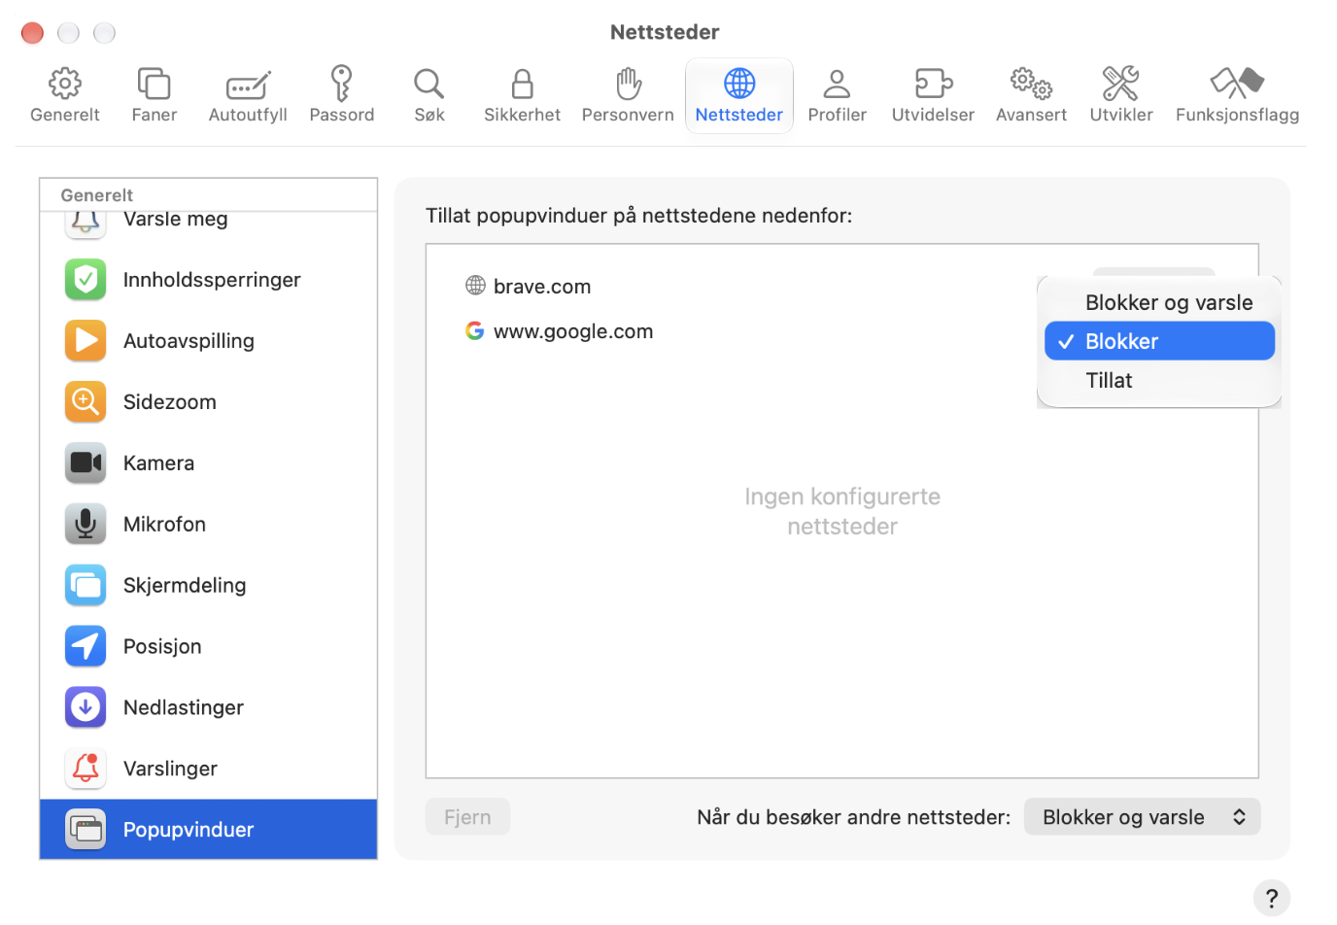This screenshot has height=925, width=1337.
Task: Click the Posisjon arrow icon
Action: [86, 647]
